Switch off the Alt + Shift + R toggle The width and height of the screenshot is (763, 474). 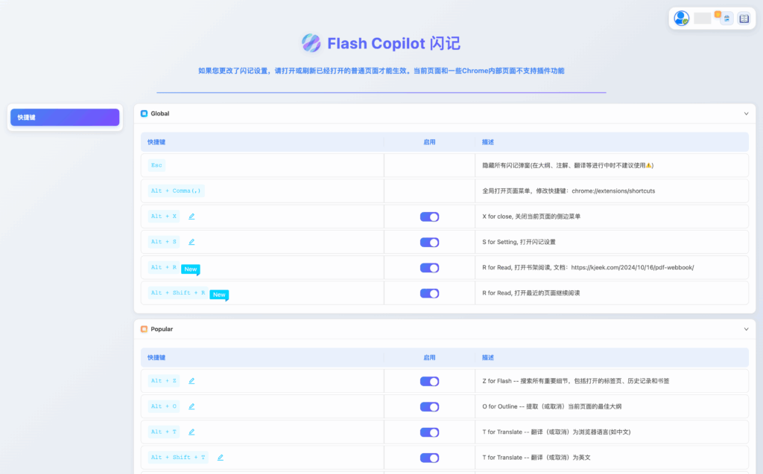(429, 293)
